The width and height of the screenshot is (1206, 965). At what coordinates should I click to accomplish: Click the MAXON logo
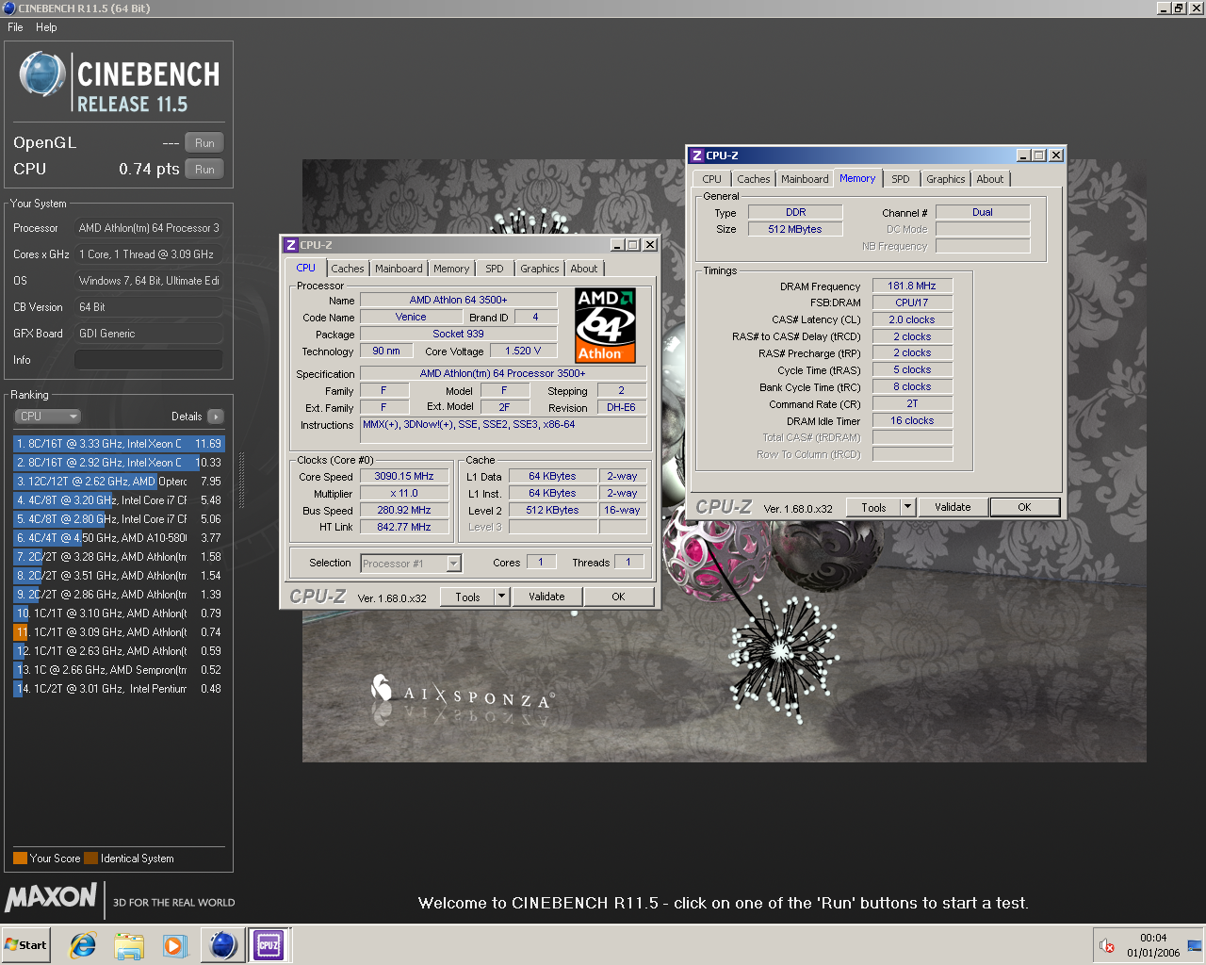(51, 896)
